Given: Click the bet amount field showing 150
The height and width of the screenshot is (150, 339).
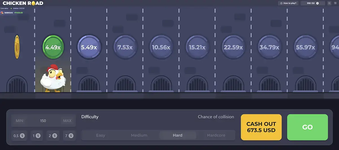Looking at the screenshot, I should coord(43,121).
